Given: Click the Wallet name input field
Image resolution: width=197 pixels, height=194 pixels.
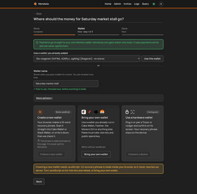Looking at the screenshot, I should [66, 84].
